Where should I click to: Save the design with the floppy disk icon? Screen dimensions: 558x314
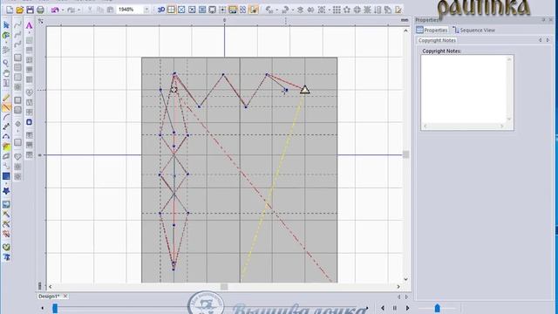31,10
